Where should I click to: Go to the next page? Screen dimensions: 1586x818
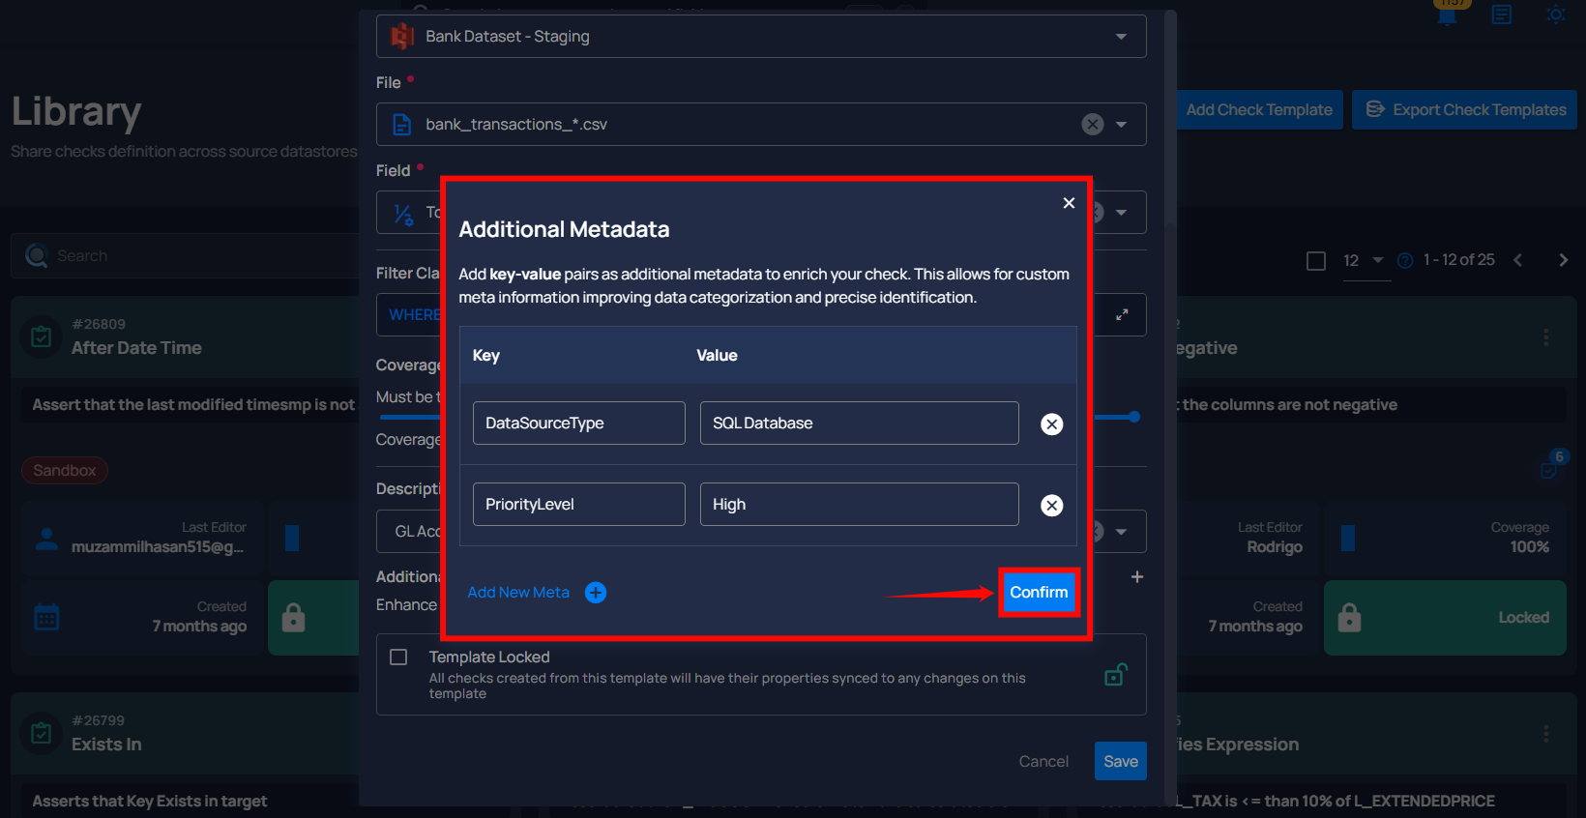coord(1563,260)
